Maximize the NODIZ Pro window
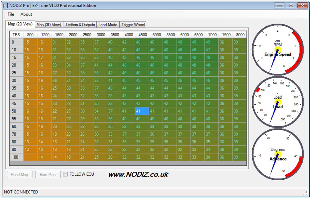Viewport: 310px width, 198px height. click(291, 5)
